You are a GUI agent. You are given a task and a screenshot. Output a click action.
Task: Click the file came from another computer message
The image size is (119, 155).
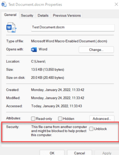click(59, 131)
